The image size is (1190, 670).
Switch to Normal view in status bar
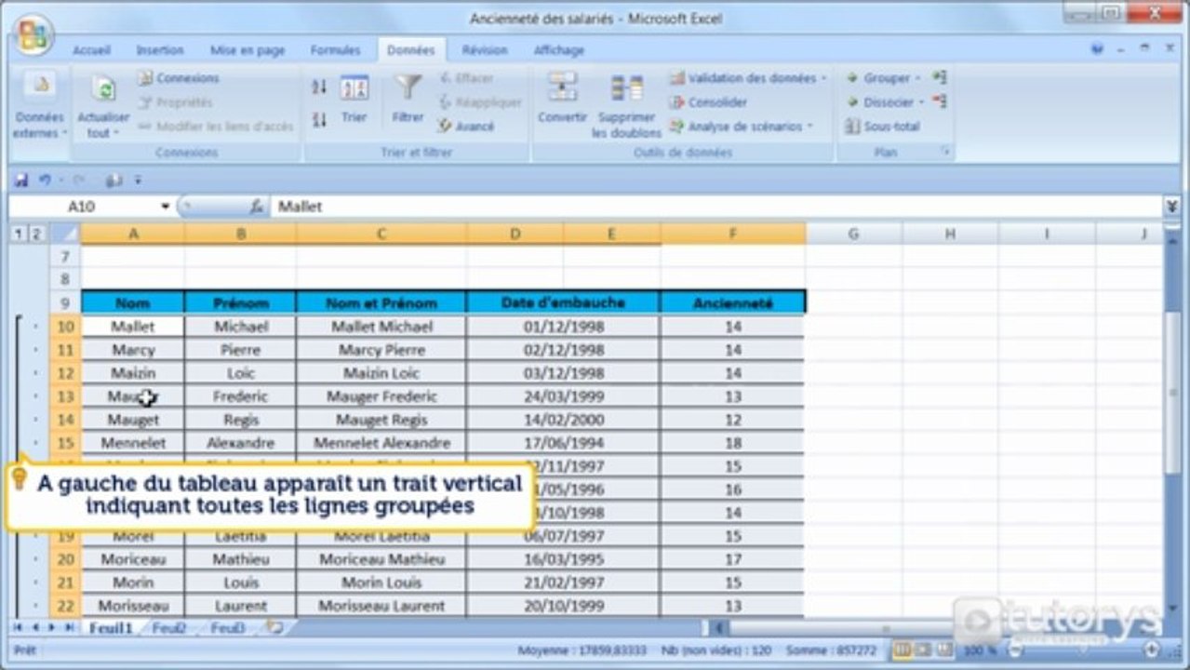click(902, 650)
